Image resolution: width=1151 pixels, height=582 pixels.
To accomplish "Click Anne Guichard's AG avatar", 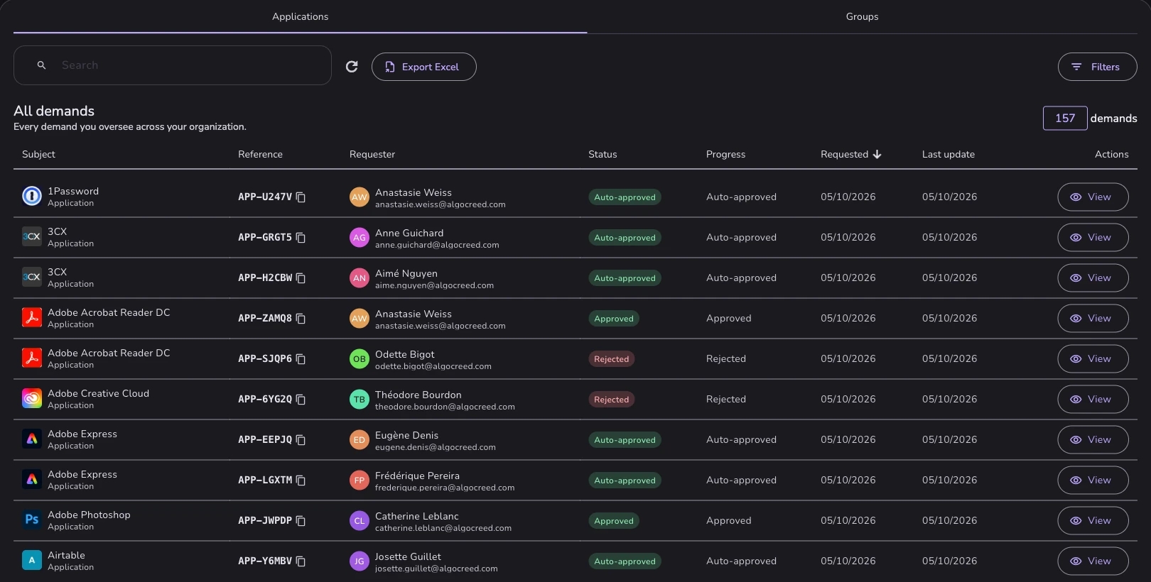I will coord(360,238).
